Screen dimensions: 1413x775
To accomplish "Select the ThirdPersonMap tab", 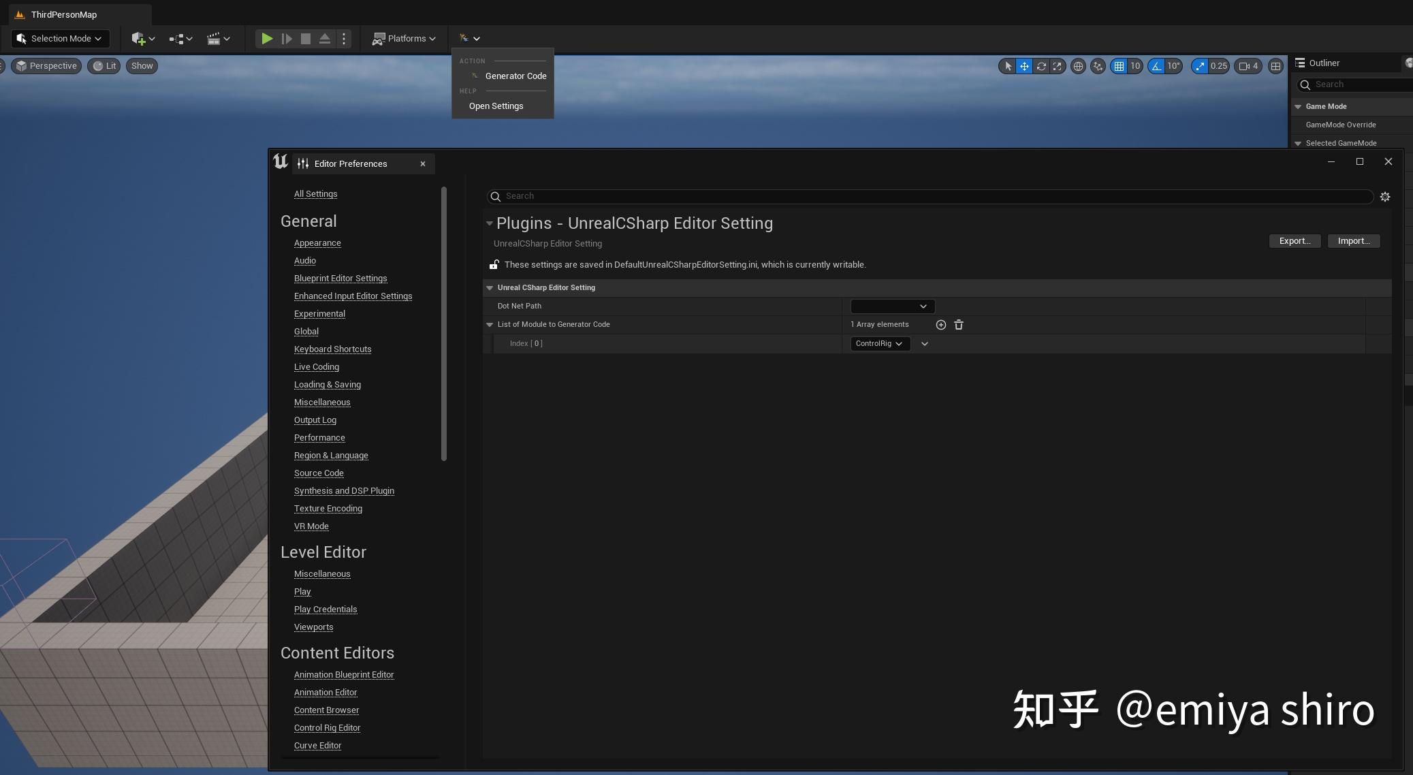I will 65,14.
